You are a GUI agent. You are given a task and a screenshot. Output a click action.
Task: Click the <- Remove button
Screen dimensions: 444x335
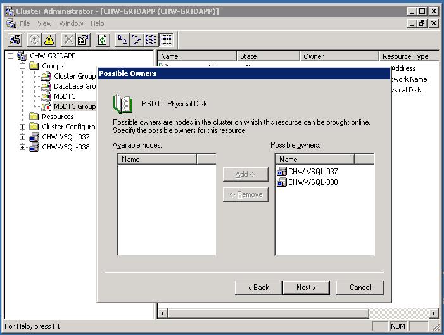point(246,195)
